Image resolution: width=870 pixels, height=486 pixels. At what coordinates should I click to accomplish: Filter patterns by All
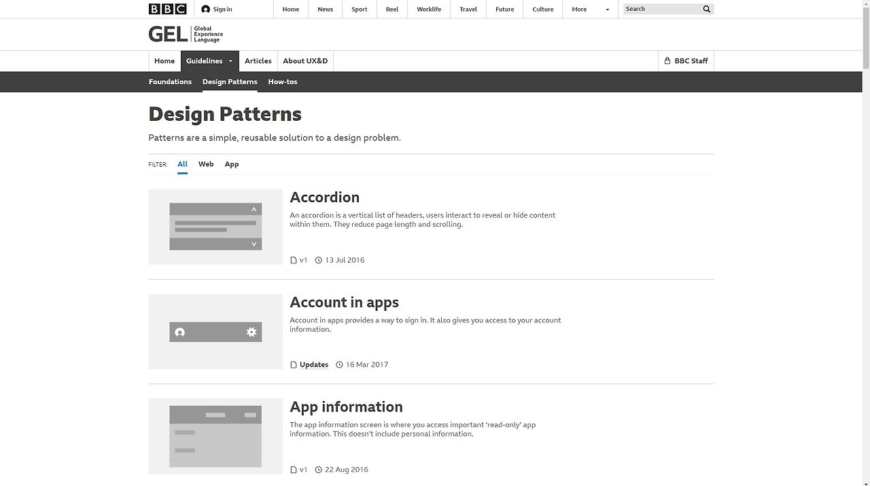click(x=182, y=164)
